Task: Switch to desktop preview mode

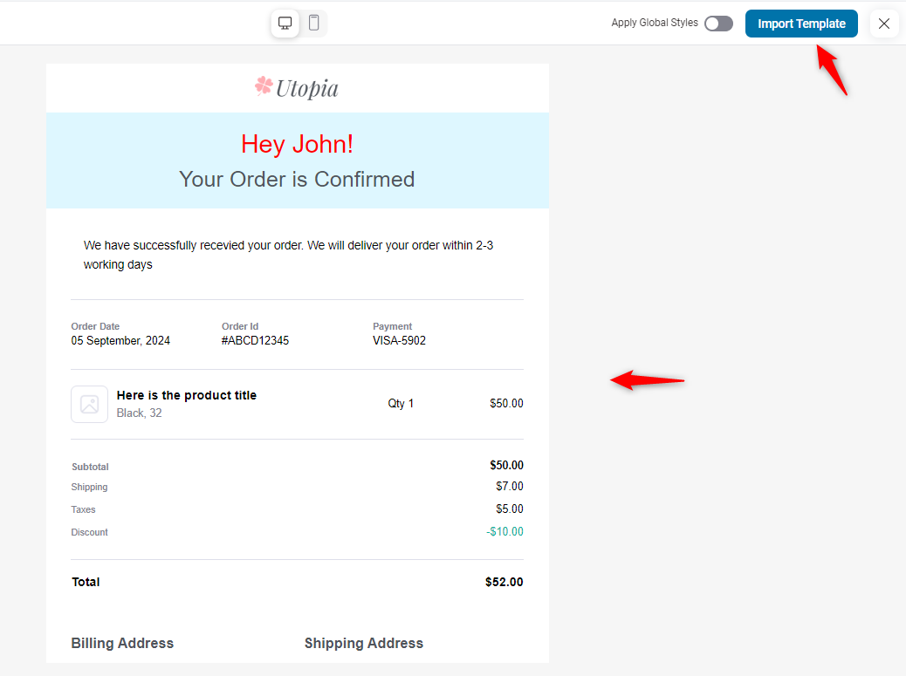Action: pos(285,24)
